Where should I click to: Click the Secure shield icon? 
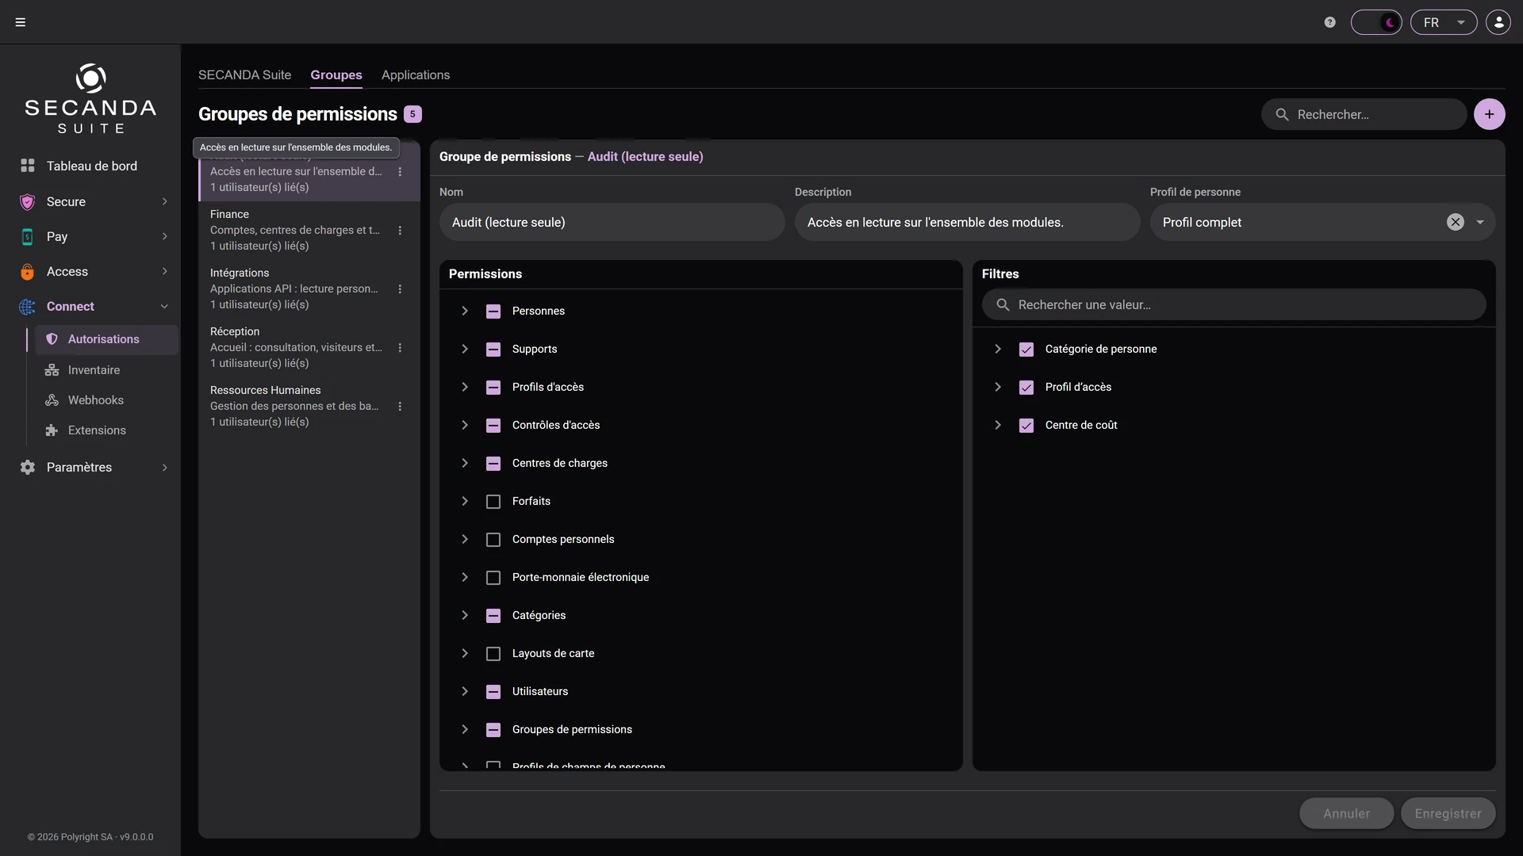pyautogui.click(x=28, y=201)
